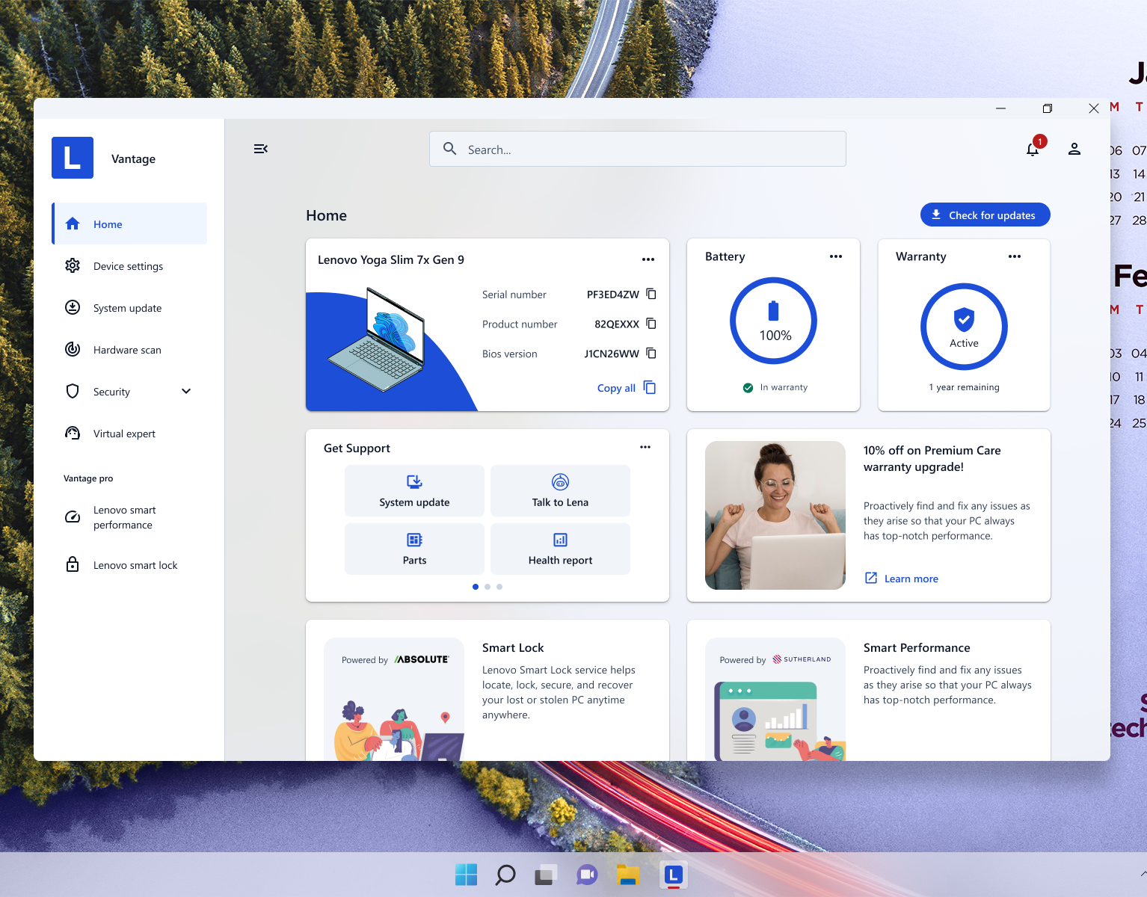Open File Explorer from the taskbar
Image resolution: width=1147 pixels, height=897 pixels.
(628, 875)
